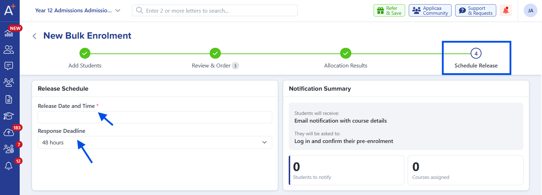
Task: Open the groups sidebar icon
Action: click(x=9, y=83)
